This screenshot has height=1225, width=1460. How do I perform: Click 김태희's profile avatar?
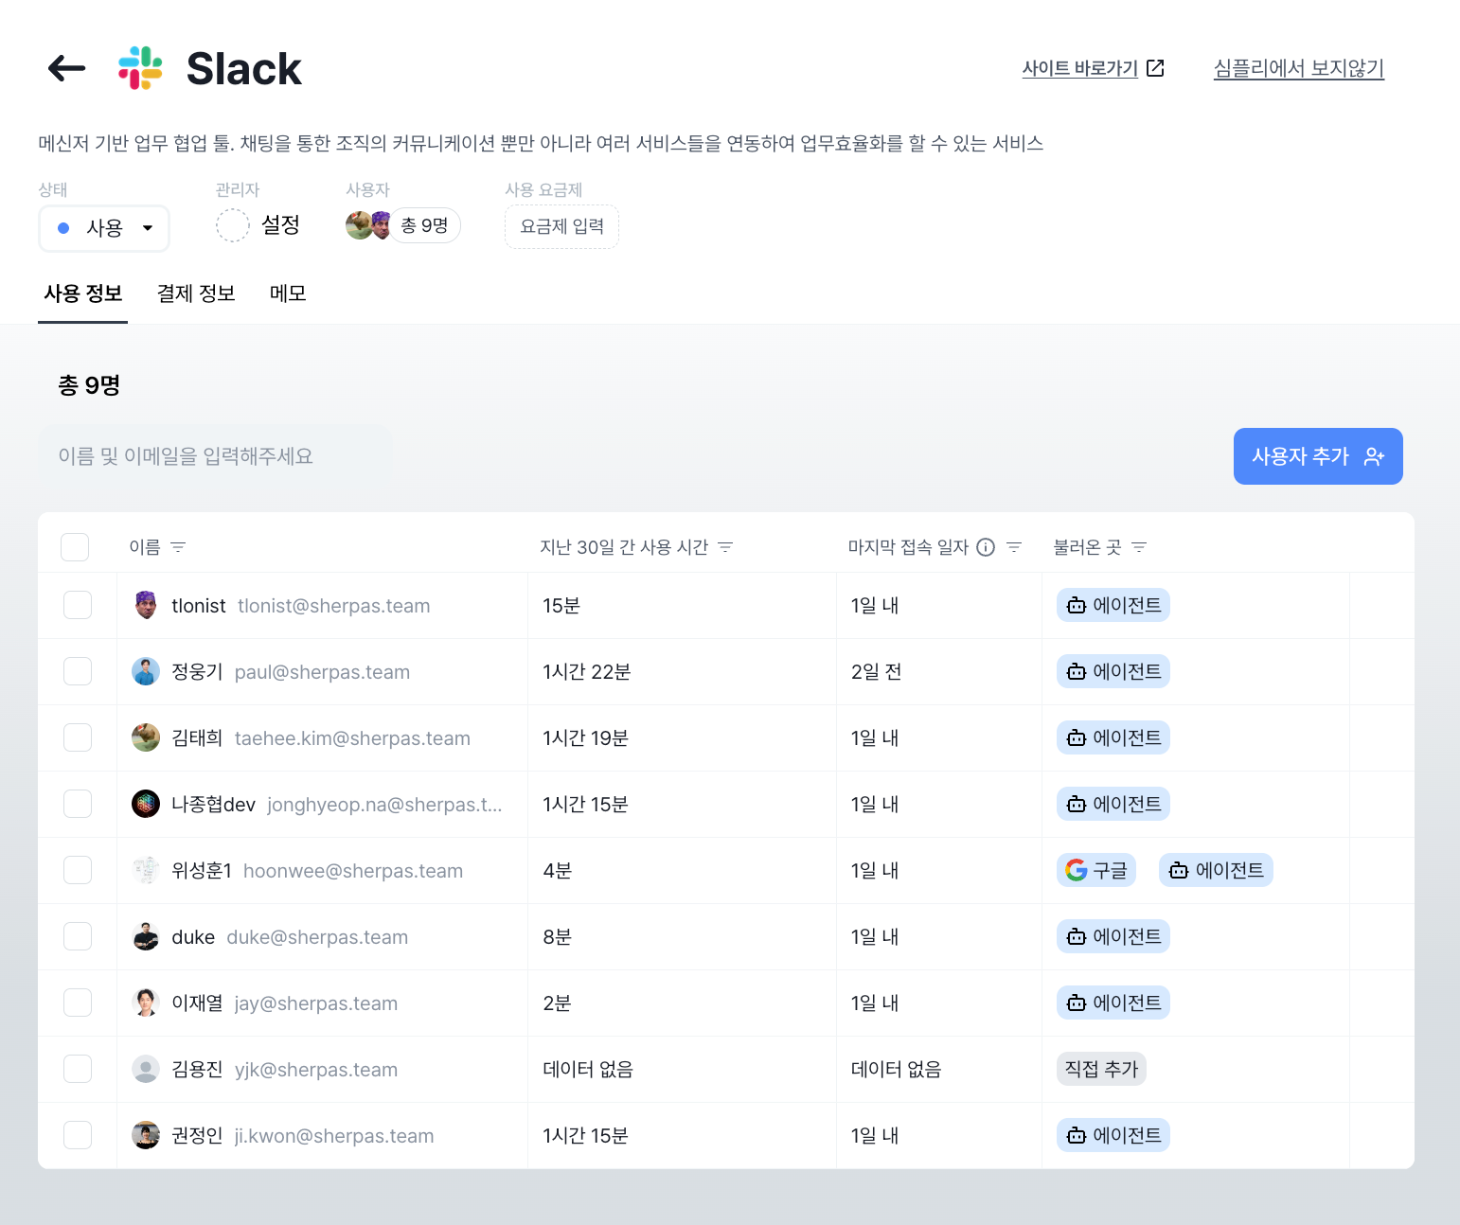coord(146,737)
